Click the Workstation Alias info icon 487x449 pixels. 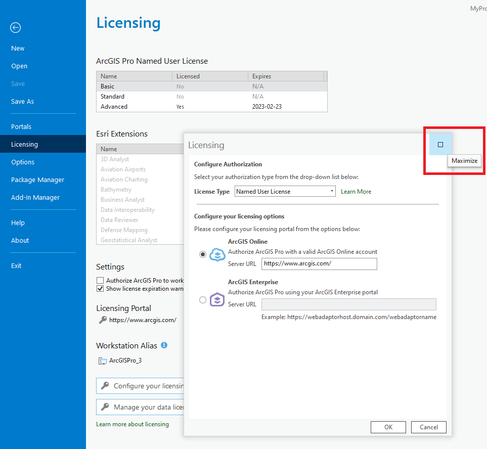click(164, 345)
